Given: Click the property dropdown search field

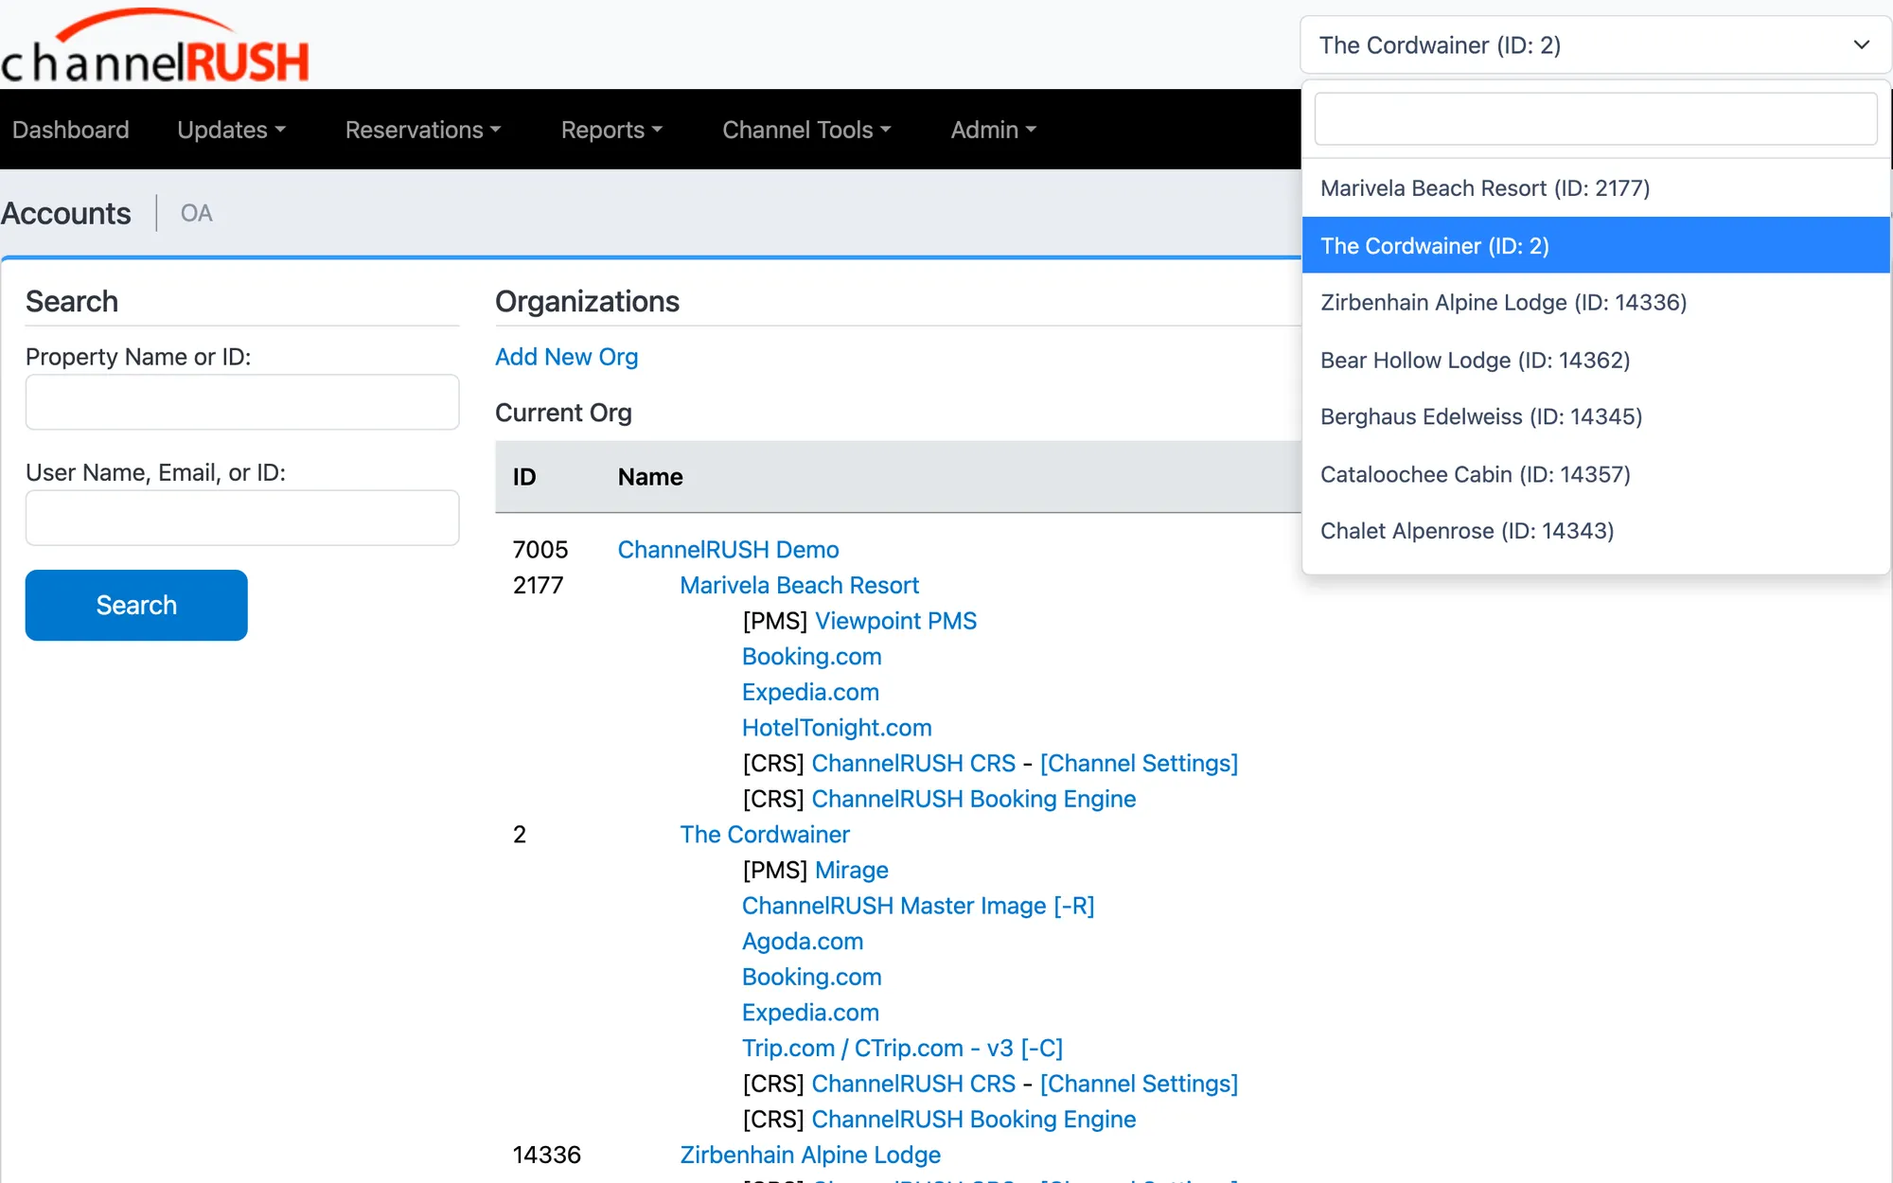Looking at the screenshot, I should click(1596, 119).
